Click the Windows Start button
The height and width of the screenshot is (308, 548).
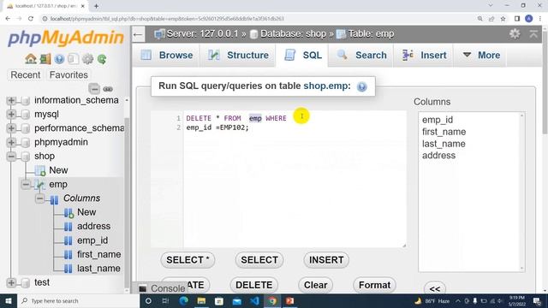[8, 300]
